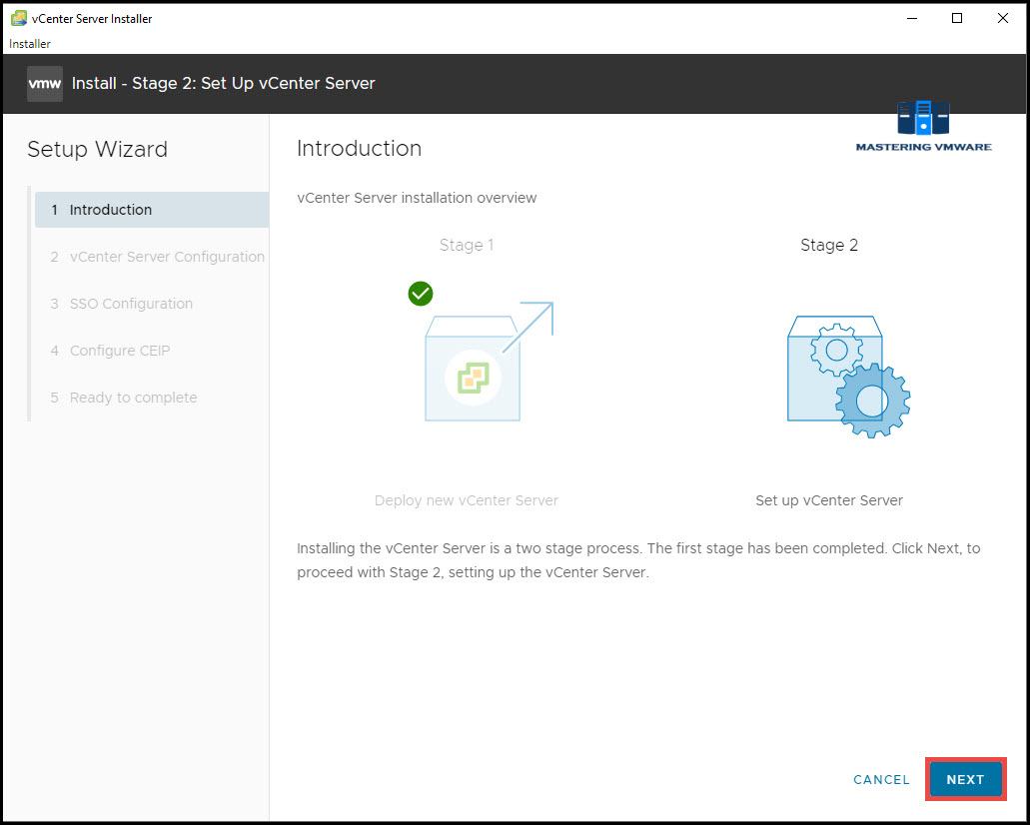Click the Introduction page heading
Image resolution: width=1030 pixels, height=825 pixels.
[x=360, y=149]
